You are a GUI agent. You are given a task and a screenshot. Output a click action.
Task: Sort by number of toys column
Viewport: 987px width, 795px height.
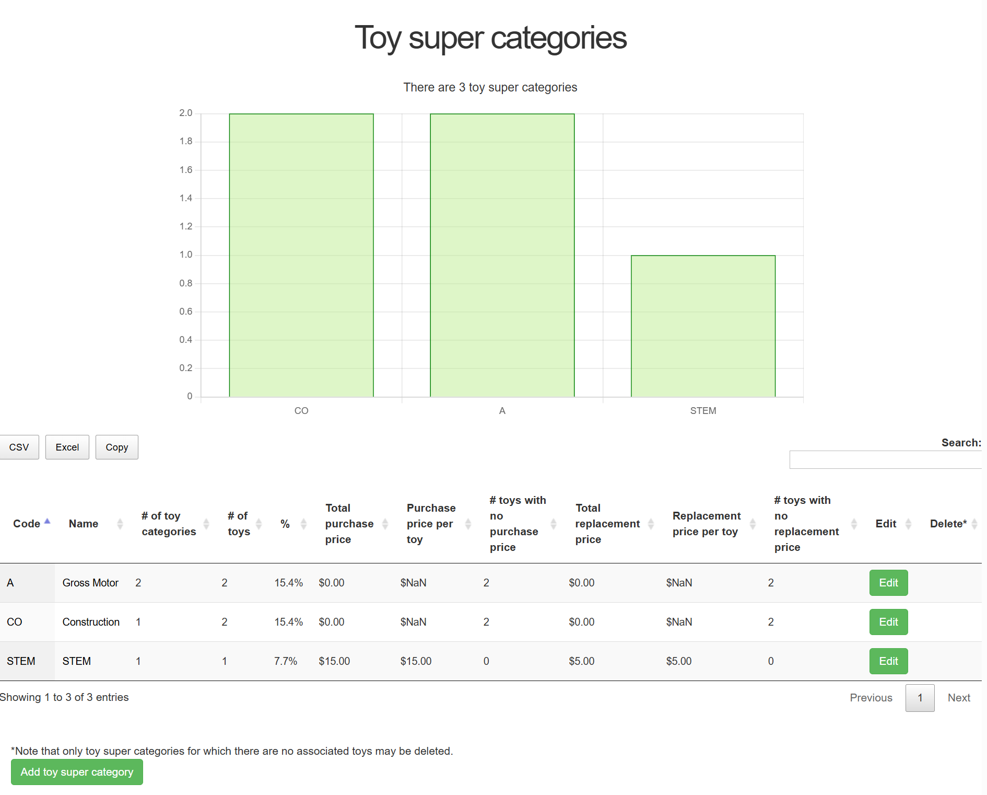[x=258, y=524]
